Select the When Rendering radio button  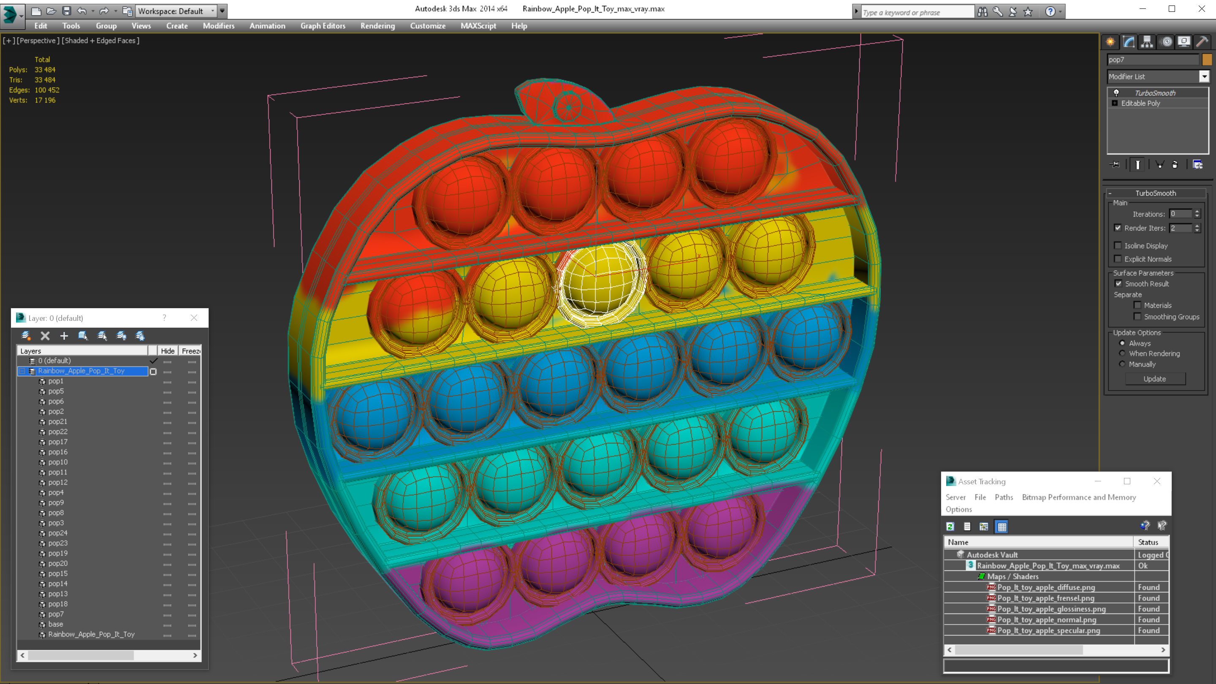[x=1122, y=353]
